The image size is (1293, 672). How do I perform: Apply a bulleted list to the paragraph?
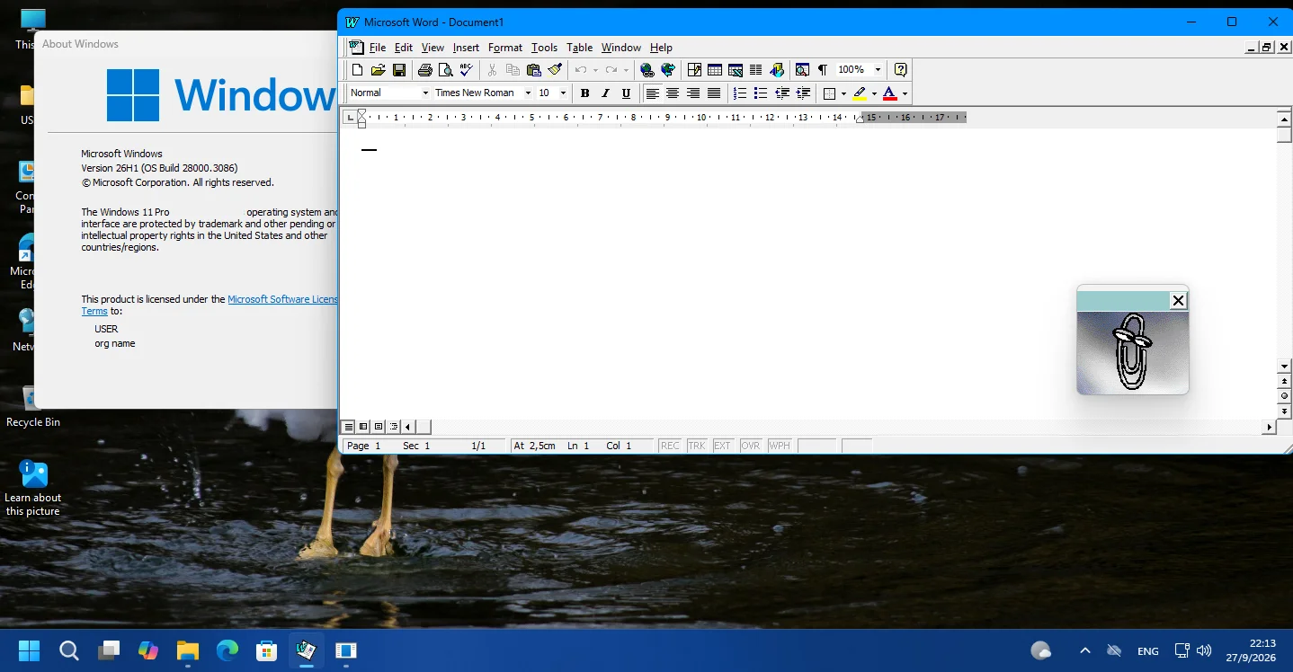click(x=761, y=93)
